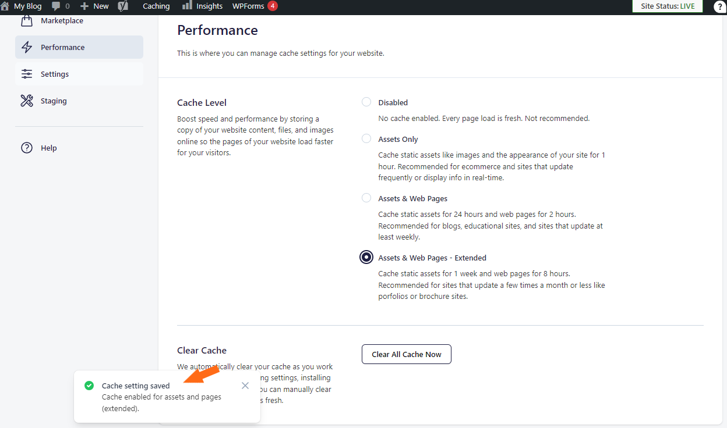Choose the Assets & Web Pages option
Viewport: 727px width, 428px height.
coord(366,198)
